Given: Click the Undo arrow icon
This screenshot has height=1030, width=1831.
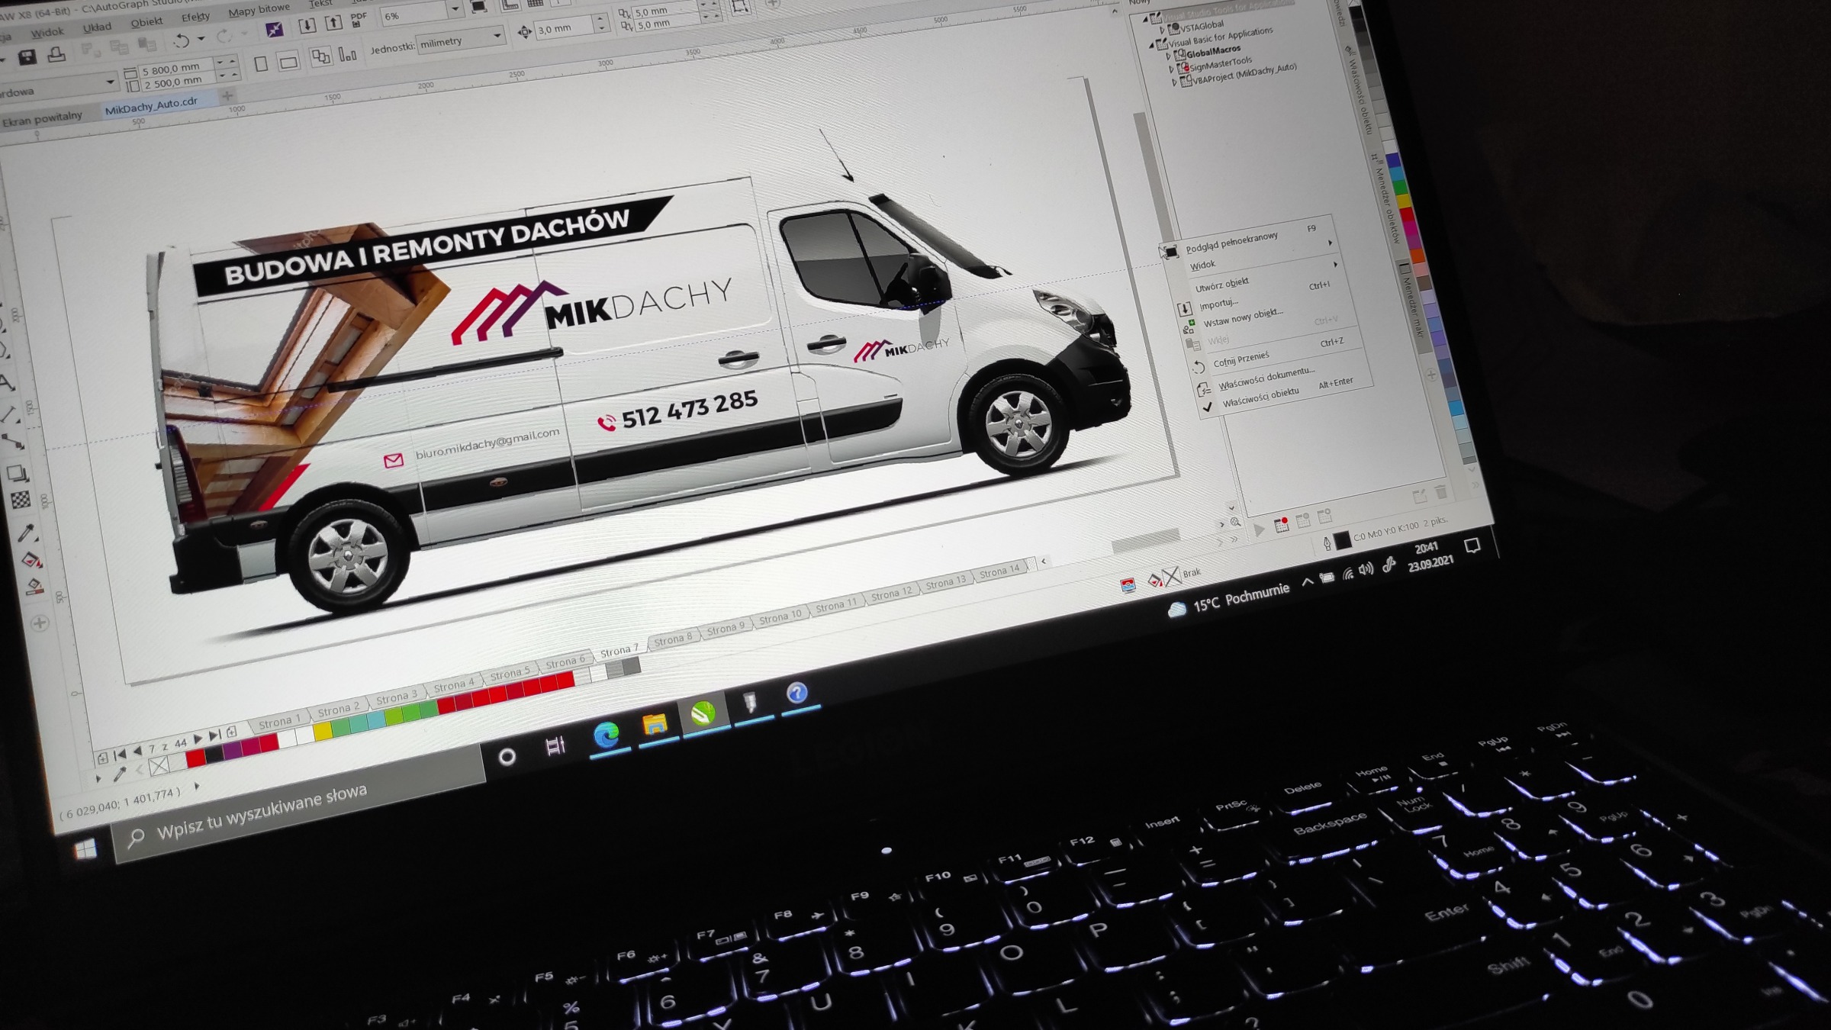Looking at the screenshot, I should tap(182, 40).
